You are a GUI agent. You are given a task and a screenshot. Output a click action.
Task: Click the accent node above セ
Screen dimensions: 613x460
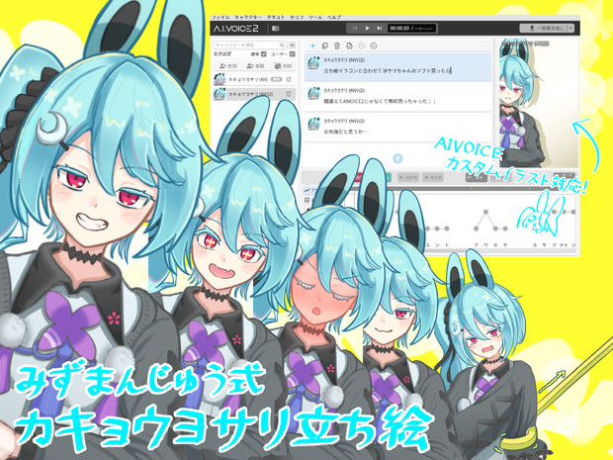495,229
